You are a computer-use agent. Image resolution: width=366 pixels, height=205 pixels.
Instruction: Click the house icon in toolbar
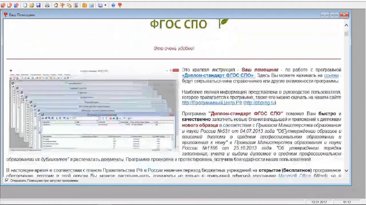coord(56,5)
